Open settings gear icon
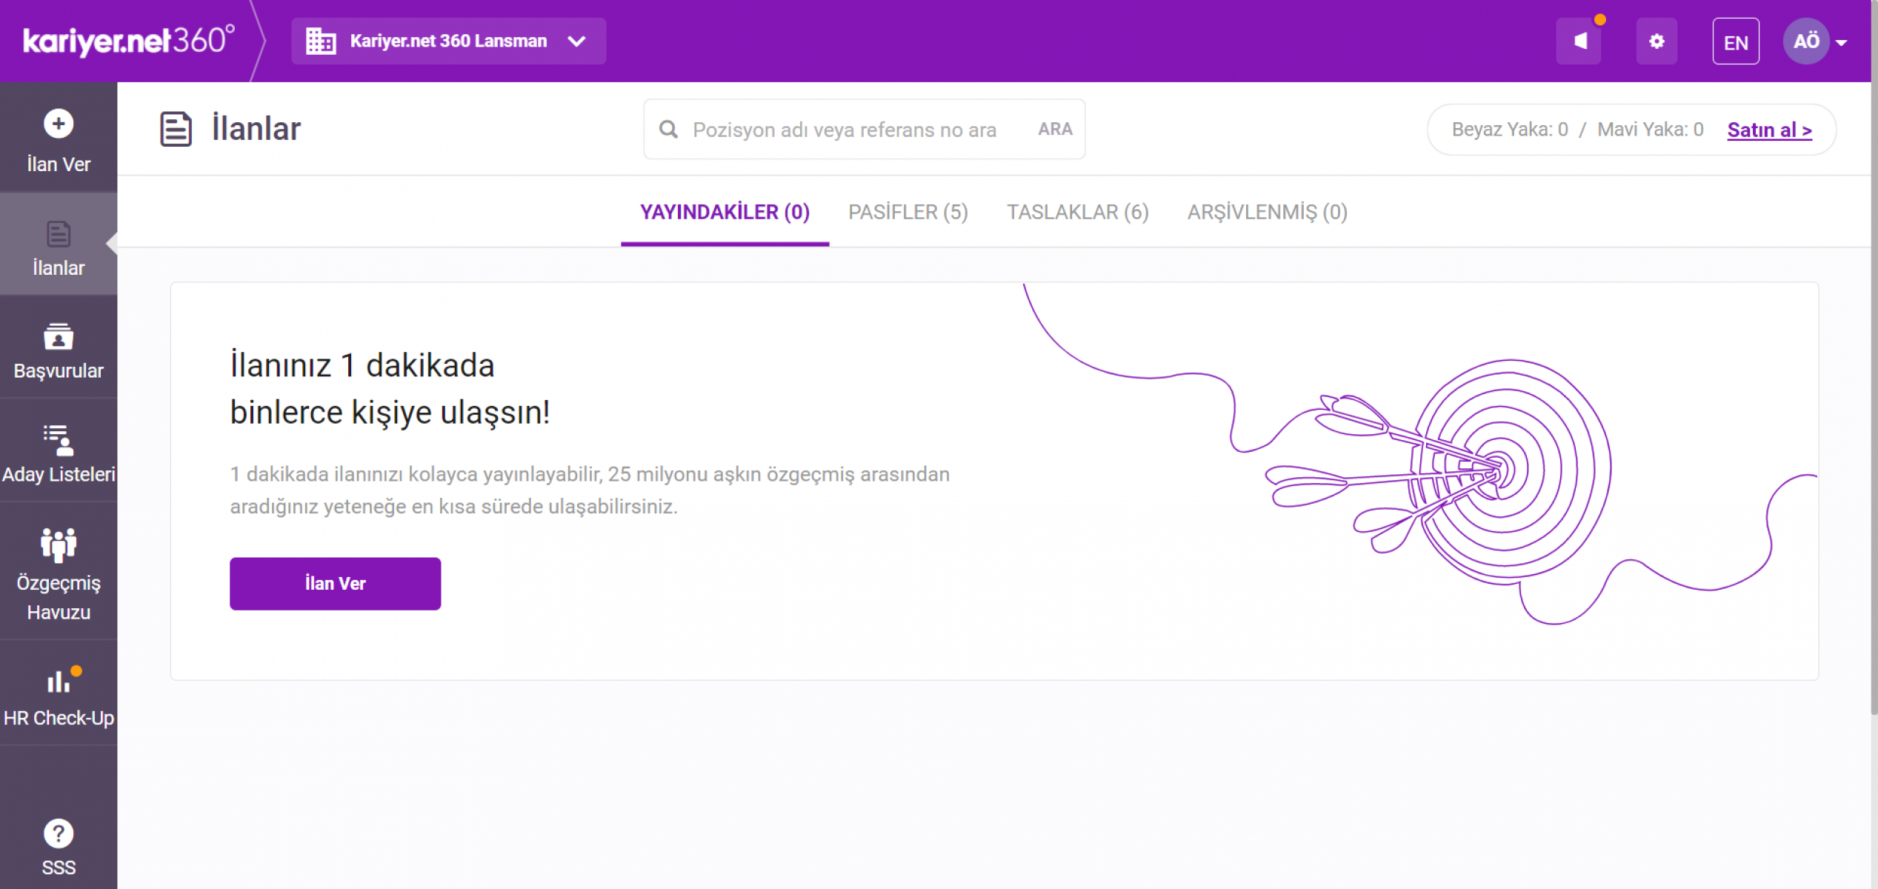This screenshot has width=1878, height=889. (x=1656, y=41)
